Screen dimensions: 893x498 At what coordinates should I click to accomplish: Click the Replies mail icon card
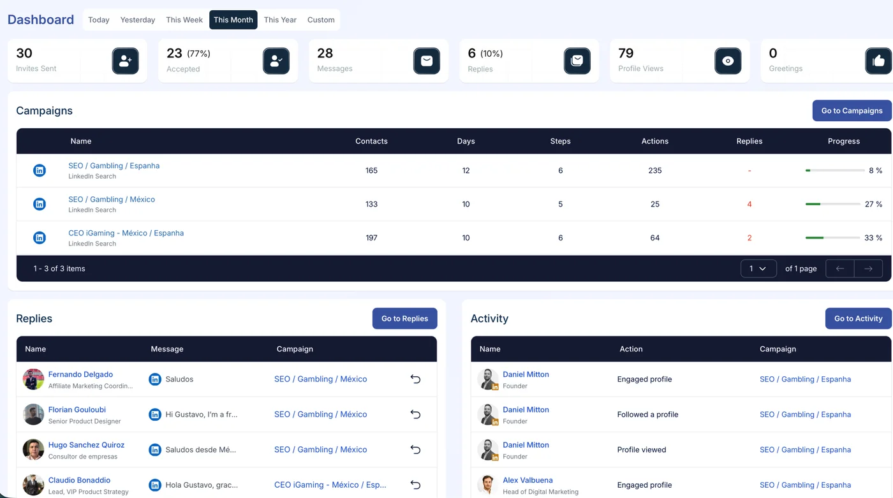click(x=577, y=61)
